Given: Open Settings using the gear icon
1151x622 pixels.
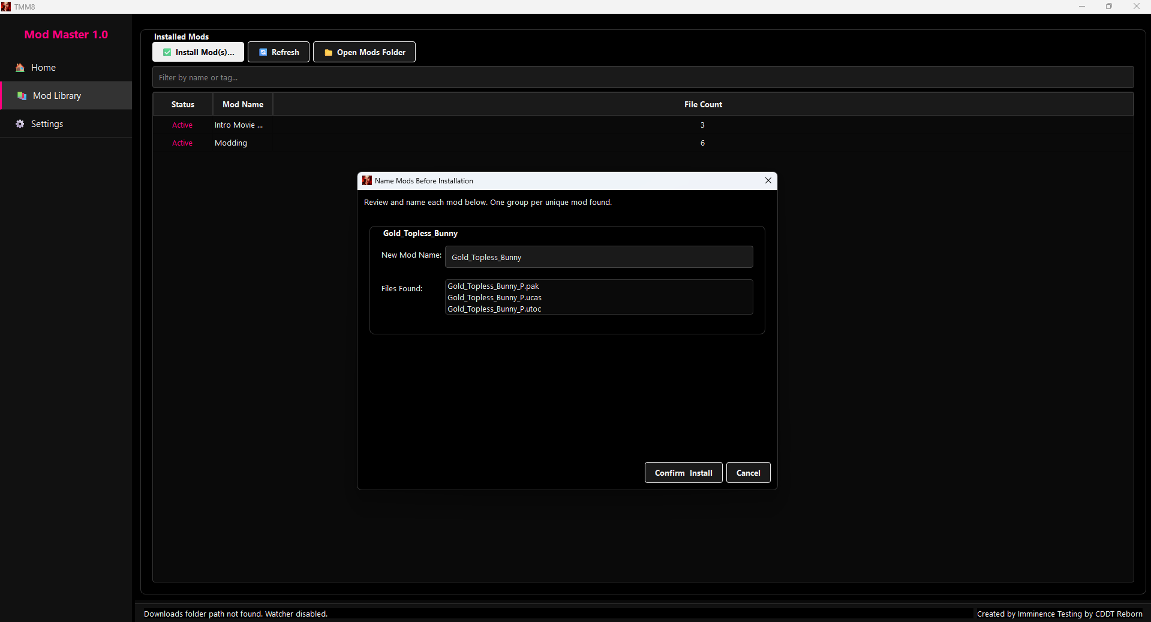Looking at the screenshot, I should (19, 124).
